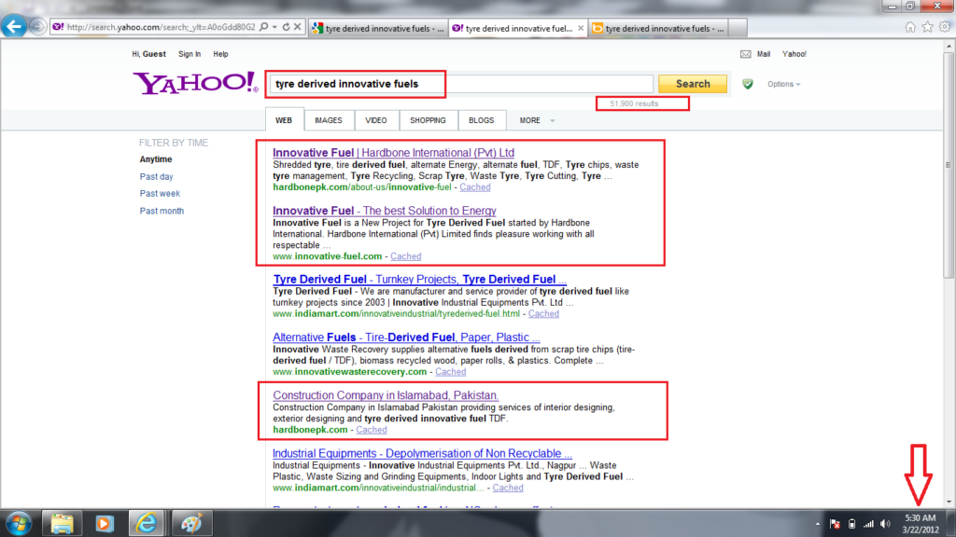956x537 pixels.
Task: Click the green security shield icon
Action: [x=748, y=84]
